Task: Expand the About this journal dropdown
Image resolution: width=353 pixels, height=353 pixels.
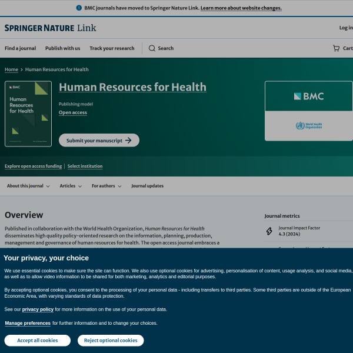Action: coord(28,186)
